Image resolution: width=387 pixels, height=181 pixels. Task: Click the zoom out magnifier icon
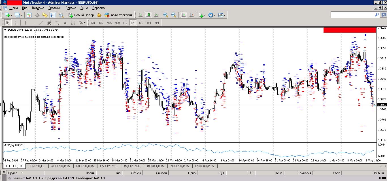[x=174, y=15]
